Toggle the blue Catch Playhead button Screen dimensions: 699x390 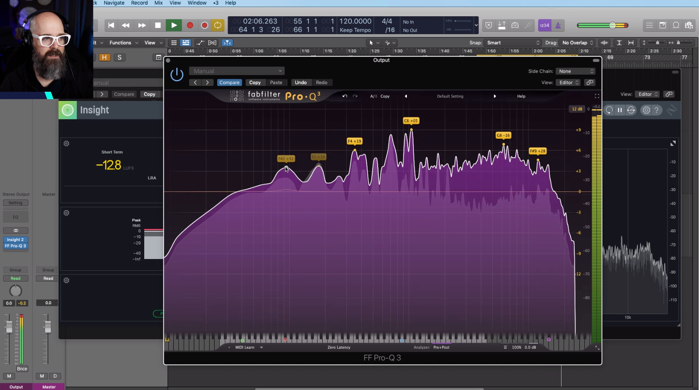[227, 43]
